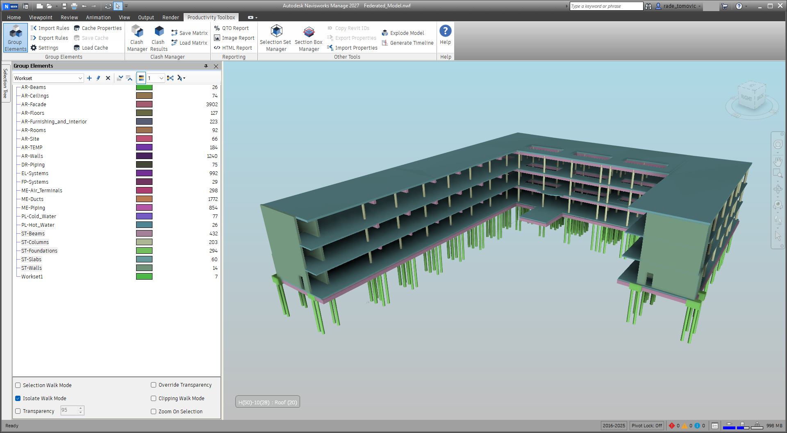Increase transparency value with stepper
The image size is (787, 433).
81,408
